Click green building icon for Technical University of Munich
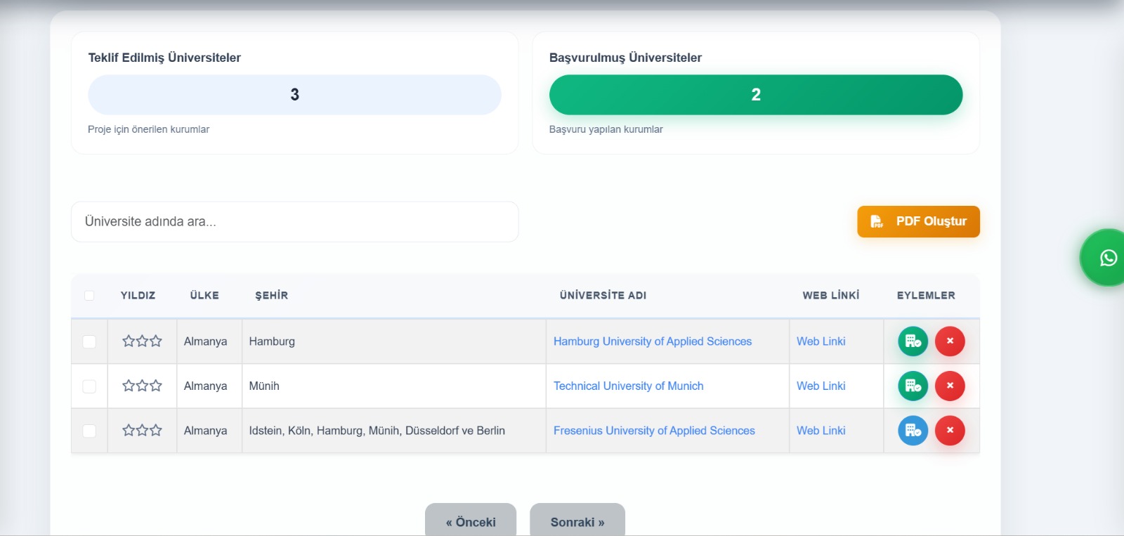Screen dimensions: 1124x536 click(913, 386)
